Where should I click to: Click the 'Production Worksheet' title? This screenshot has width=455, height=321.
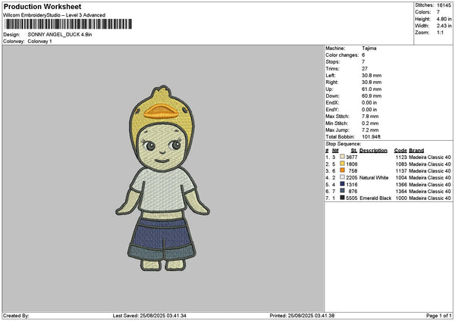coord(42,7)
